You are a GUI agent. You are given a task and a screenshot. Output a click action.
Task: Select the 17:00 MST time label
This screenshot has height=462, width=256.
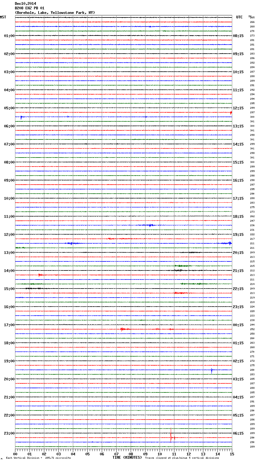9,325
